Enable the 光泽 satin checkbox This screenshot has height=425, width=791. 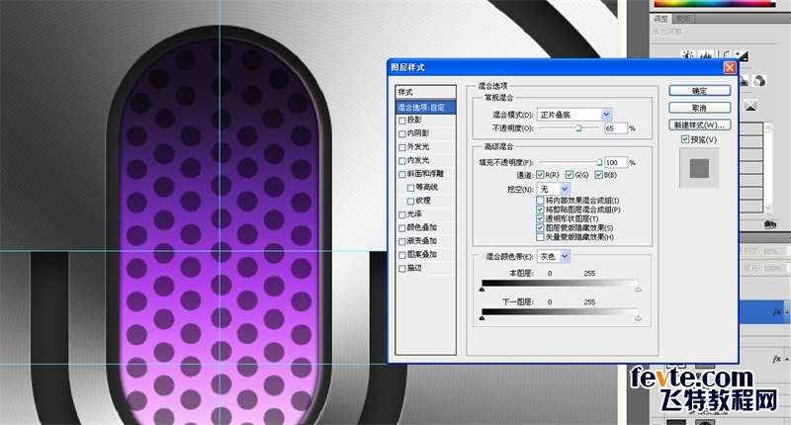pyautogui.click(x=402, y=214)
